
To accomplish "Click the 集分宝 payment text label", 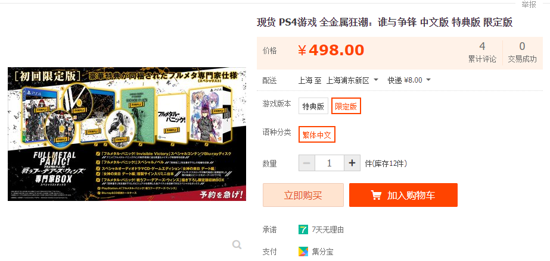I will click(322, 251).
